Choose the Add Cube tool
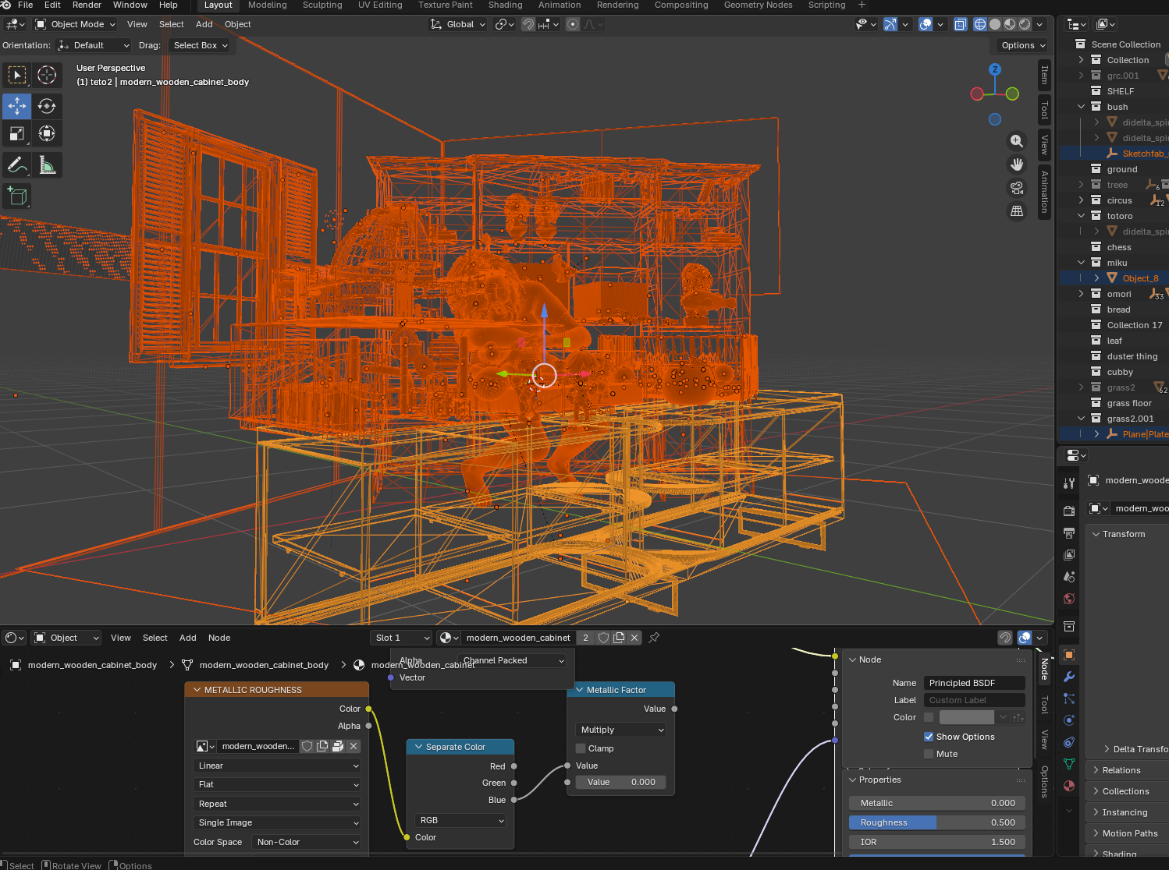 pyautogui.click(x=17, y=196)
